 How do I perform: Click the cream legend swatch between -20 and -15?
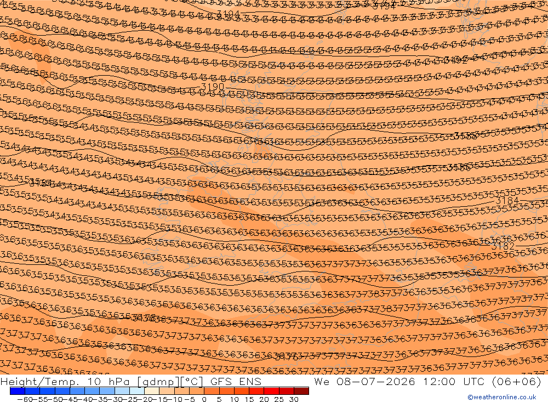[152, 391]
